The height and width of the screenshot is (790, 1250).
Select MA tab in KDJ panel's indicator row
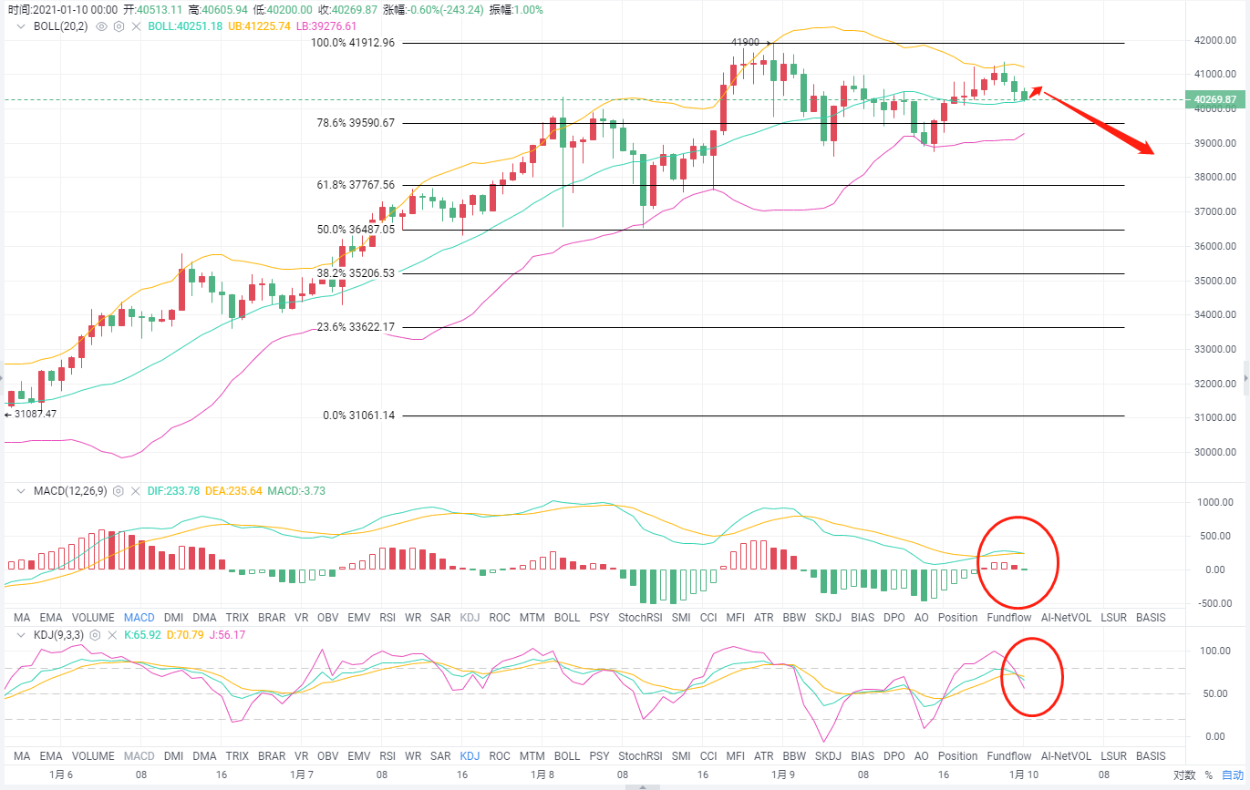pos(22,756)
